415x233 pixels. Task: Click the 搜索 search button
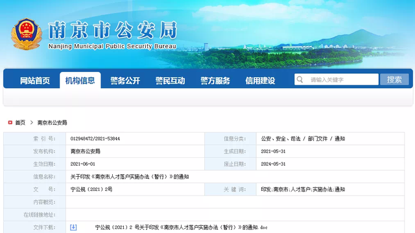click(394, 80)
